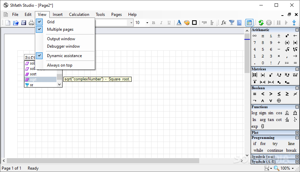Collapse the Functions panel

pos(297,107)
